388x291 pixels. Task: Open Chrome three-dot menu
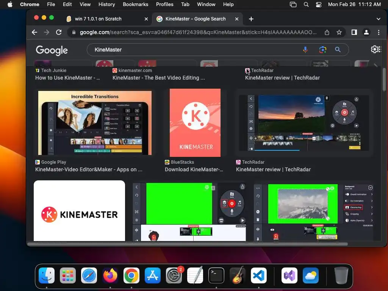point(379,32)
